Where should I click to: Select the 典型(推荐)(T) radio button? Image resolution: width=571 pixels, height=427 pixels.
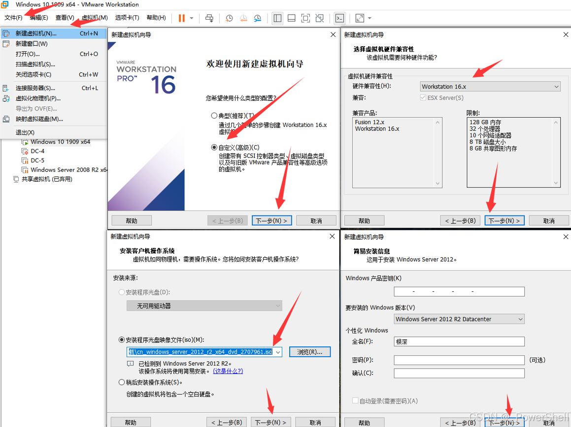(x=214, y=116)
